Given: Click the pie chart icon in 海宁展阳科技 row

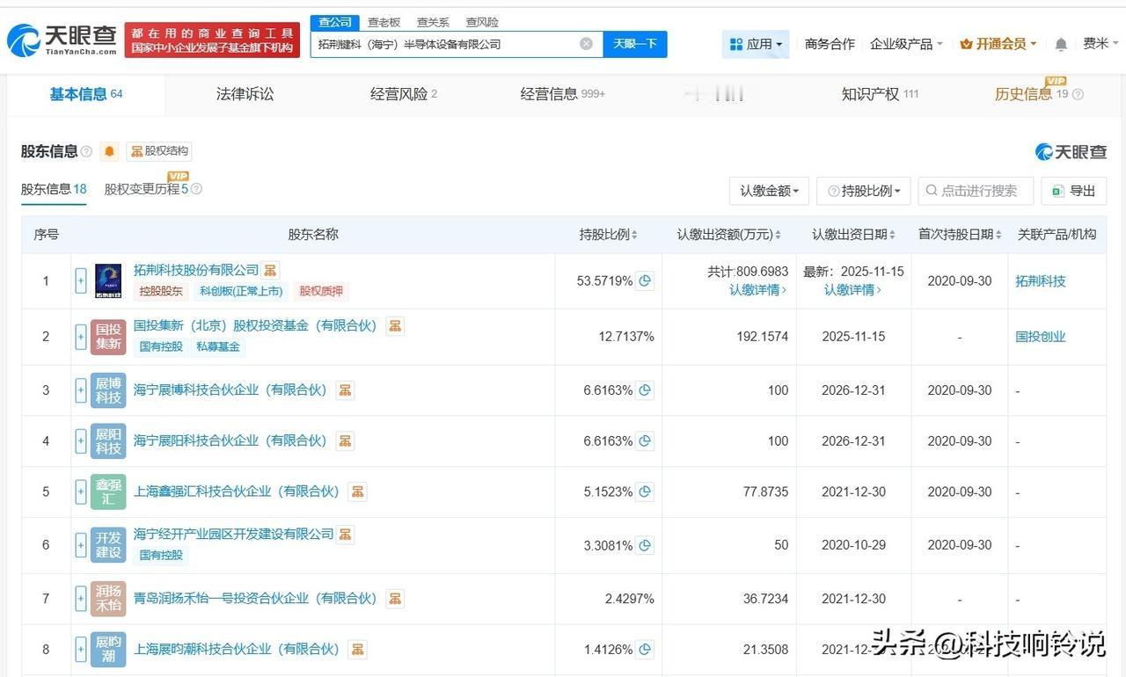Looking at the screenshot, I should pos(645,440).
